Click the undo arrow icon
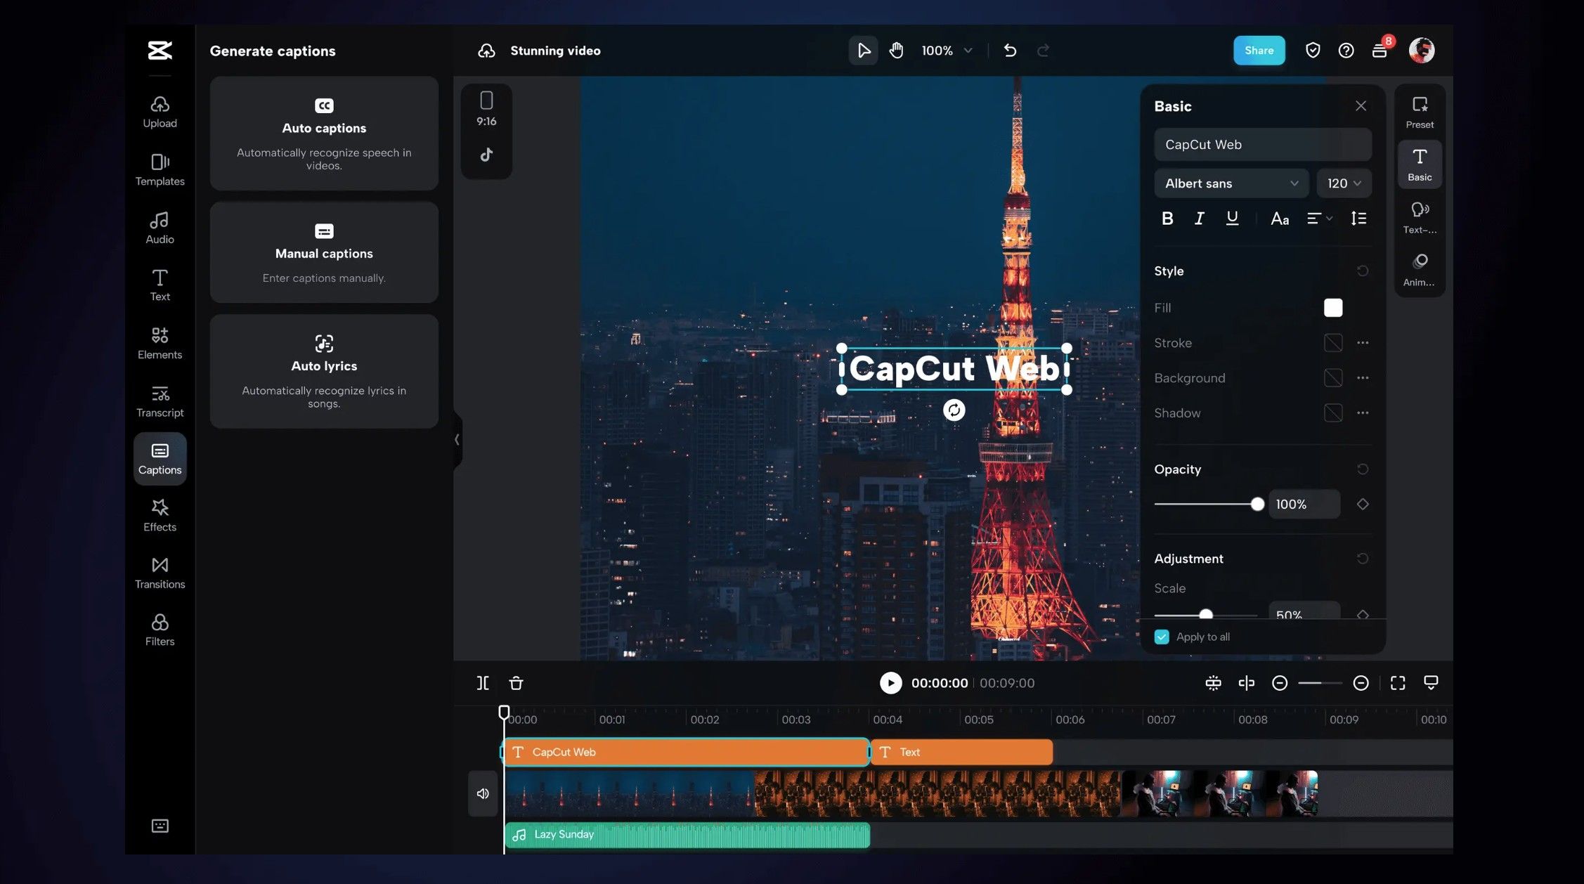Screen dimensions: 1584x884 pyautogui.click(x=1010, y=51)
